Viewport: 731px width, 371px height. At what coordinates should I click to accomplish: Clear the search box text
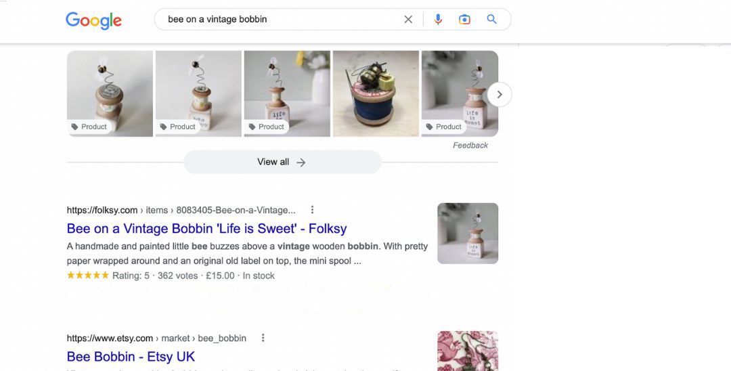click(x=408, y=20)
